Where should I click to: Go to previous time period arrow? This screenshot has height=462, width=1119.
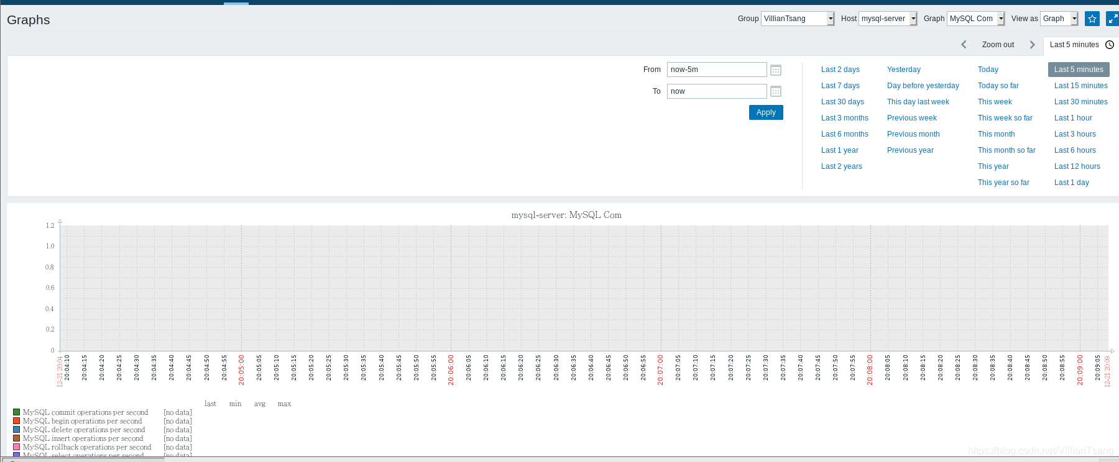964,45
